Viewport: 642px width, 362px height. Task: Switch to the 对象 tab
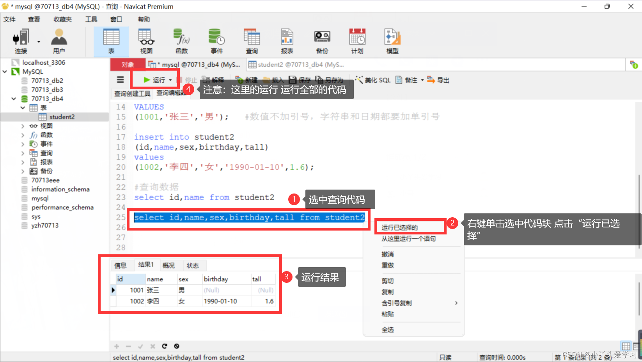(128, 64)
